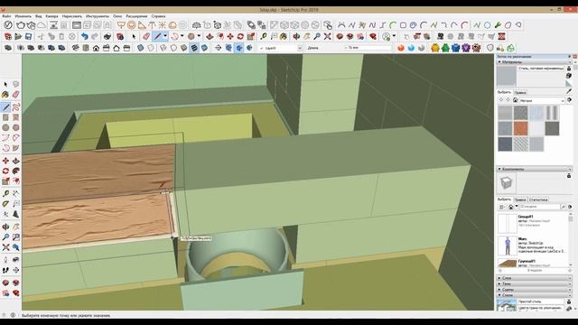The width and height of the screenshot is (578, 325).
Task: Select the Rotate tool in left toolbar
Action: [x=5, y=171]
